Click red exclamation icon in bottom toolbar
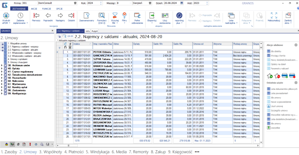The height and width of the screenshot is (155, 299). (x=30, y=144)
